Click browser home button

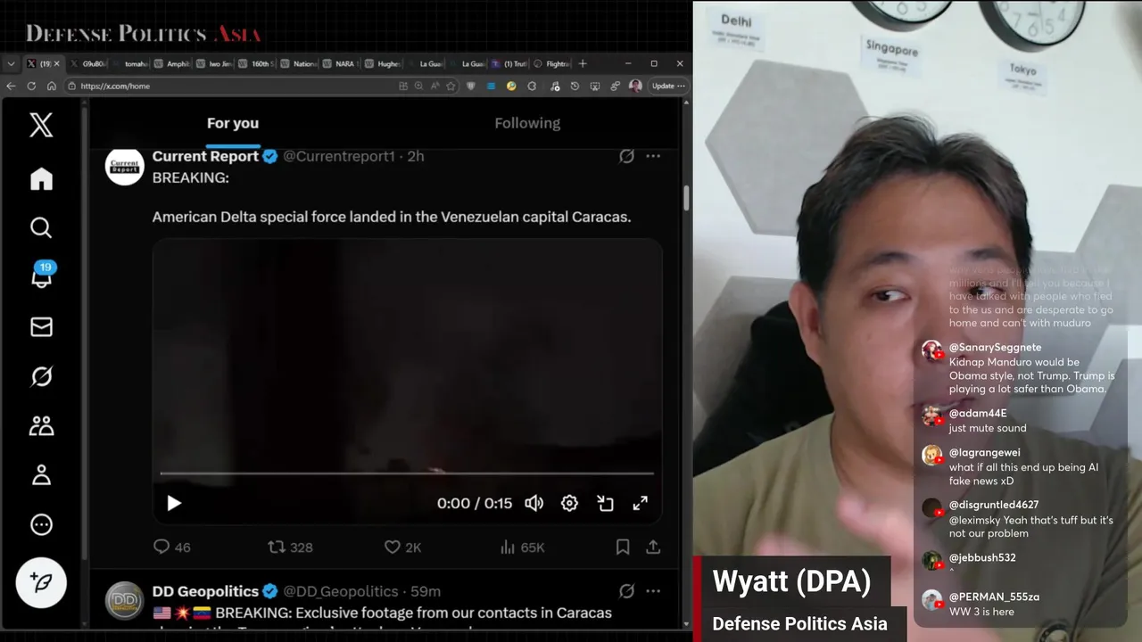tap(51, 86)
